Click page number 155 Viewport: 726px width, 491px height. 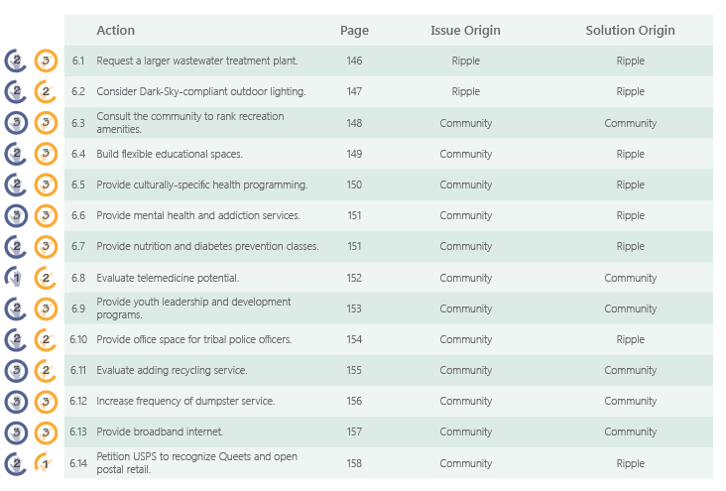[x=354, y=371]
